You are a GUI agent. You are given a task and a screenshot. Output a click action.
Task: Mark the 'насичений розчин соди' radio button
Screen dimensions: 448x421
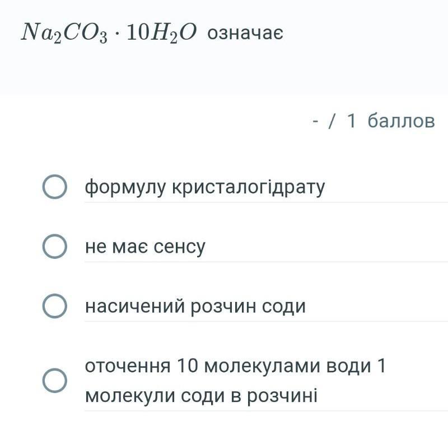pos(55,306)
